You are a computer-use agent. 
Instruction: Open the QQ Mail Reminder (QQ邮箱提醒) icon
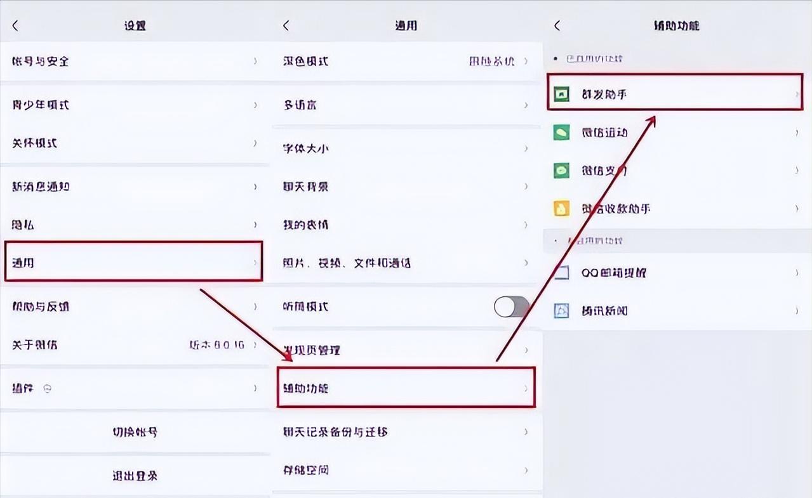pos(561,272)
